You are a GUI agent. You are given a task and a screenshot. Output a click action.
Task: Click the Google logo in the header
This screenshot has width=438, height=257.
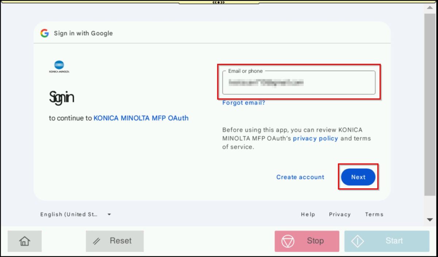point(45,33)
